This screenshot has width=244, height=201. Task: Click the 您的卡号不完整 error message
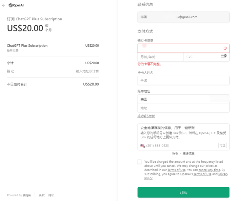(149, 64)
